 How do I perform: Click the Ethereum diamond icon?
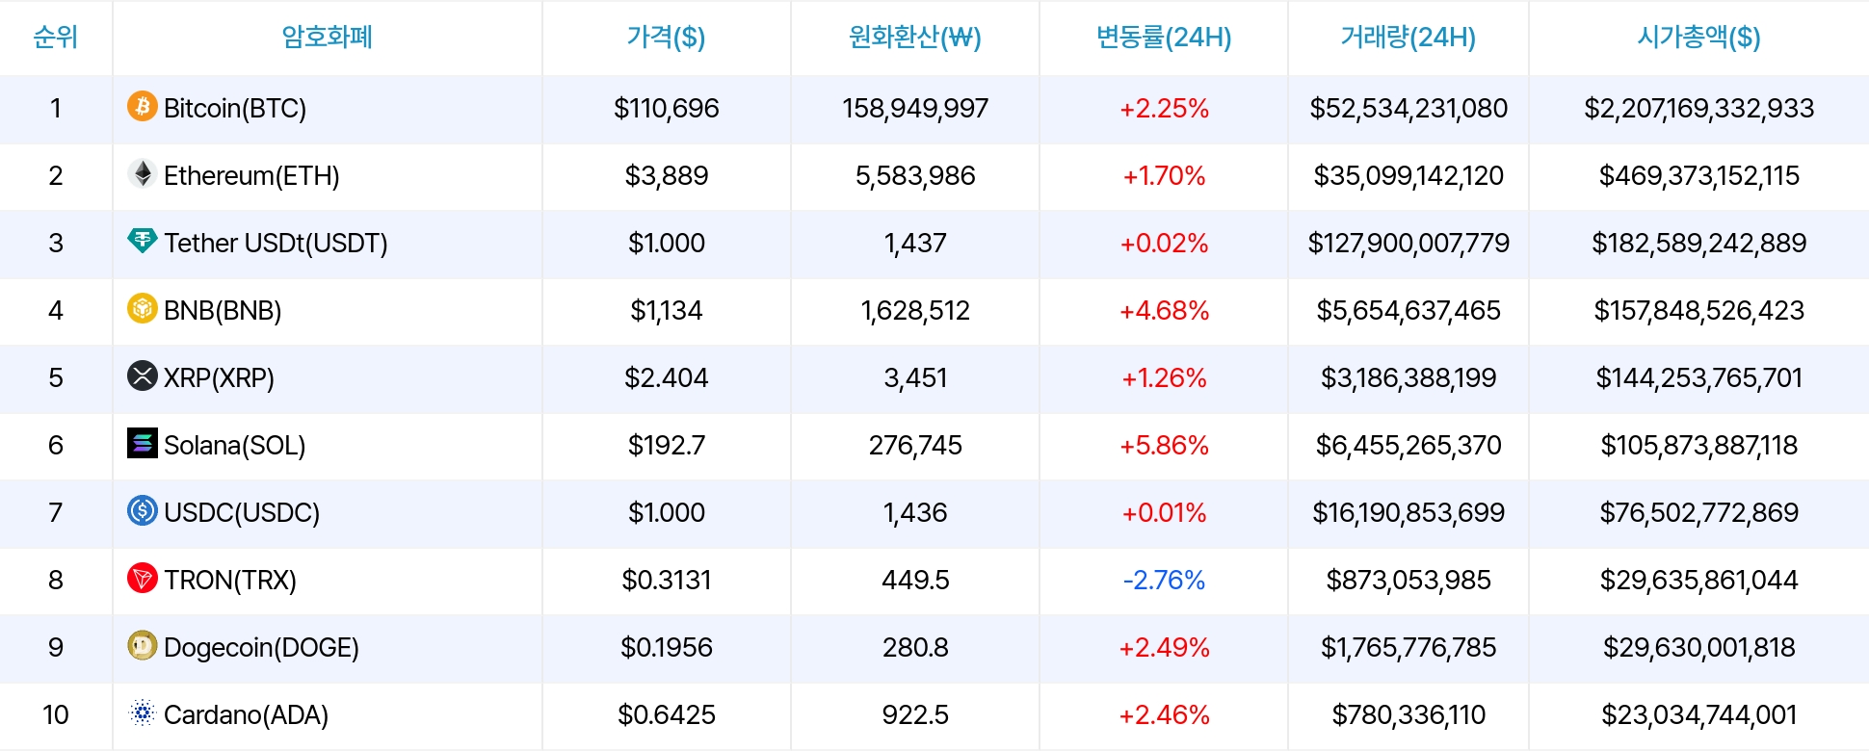(143, 173)
